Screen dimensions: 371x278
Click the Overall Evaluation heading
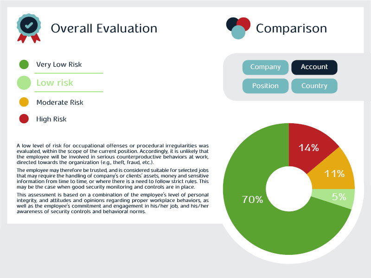104,28
